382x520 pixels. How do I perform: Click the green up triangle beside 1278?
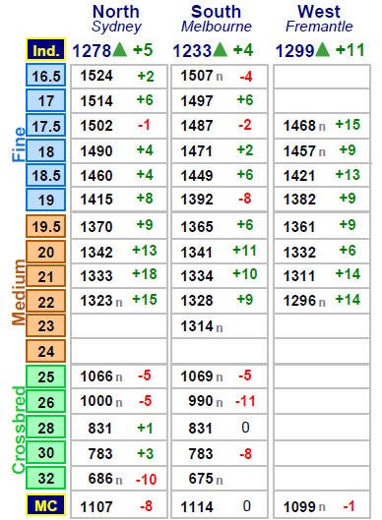pos(119,50)
